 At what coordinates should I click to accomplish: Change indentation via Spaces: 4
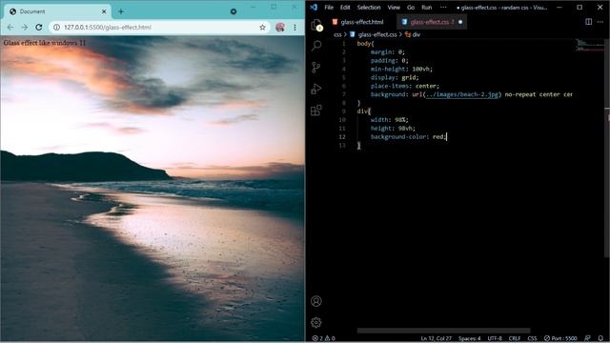(469, 338)
